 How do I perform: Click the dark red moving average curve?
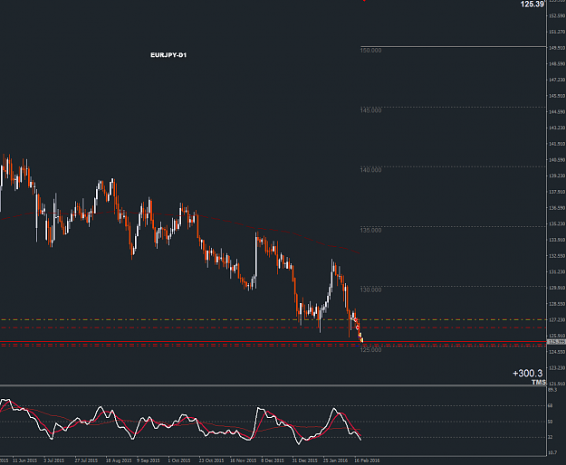(180, 214)
